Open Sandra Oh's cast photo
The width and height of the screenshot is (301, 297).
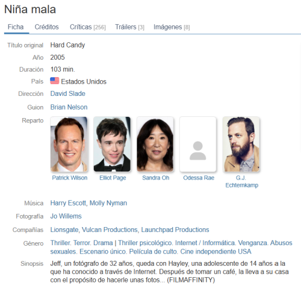click(x=155, y=145)
